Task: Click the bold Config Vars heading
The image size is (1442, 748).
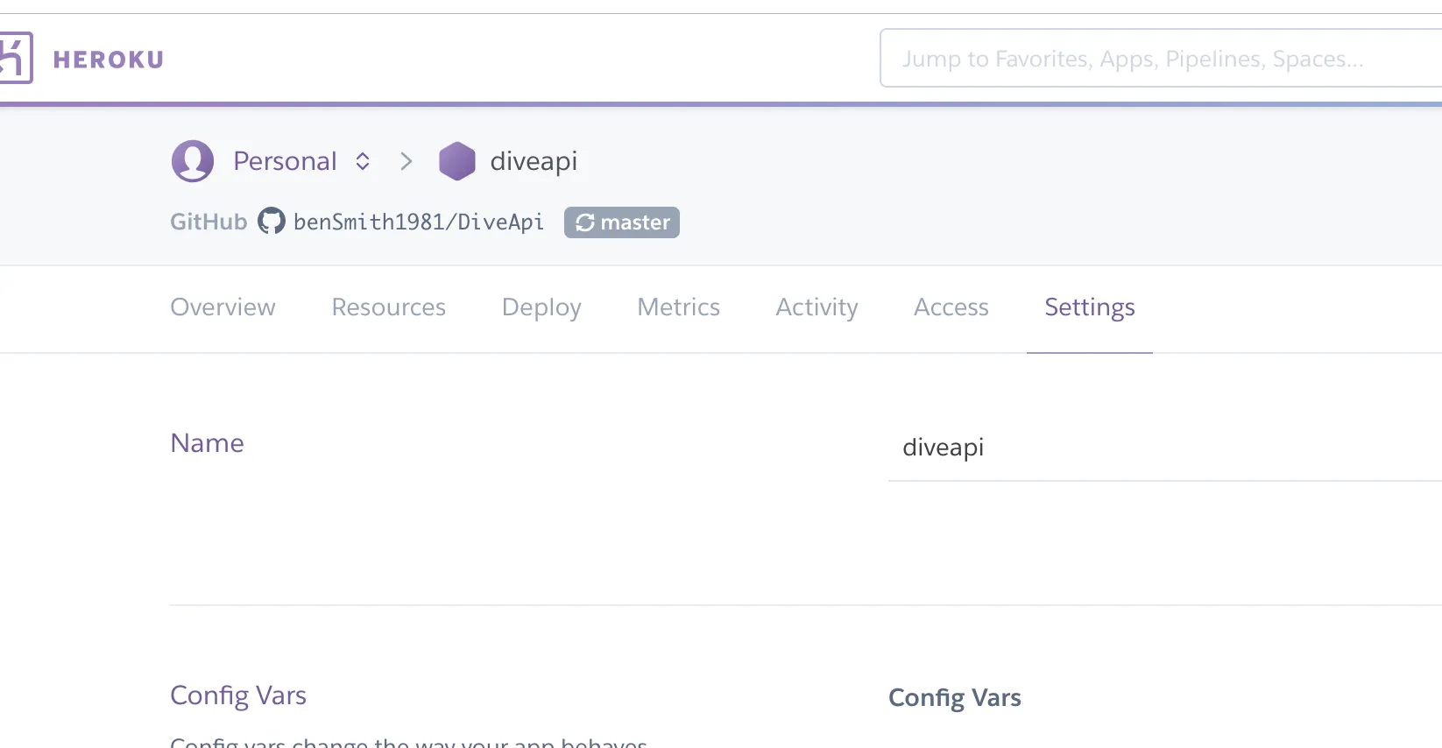Action: click(955, 698)
